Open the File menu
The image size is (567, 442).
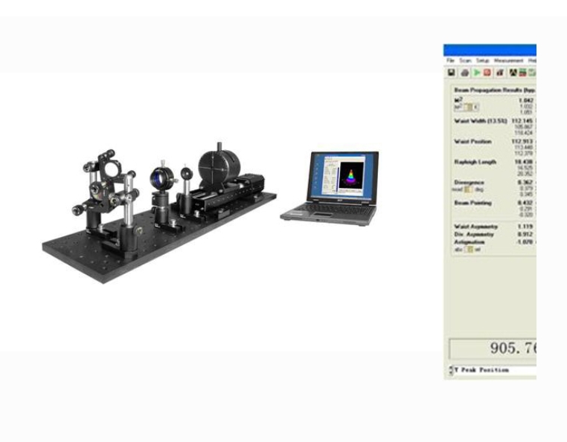pos(450,60)
